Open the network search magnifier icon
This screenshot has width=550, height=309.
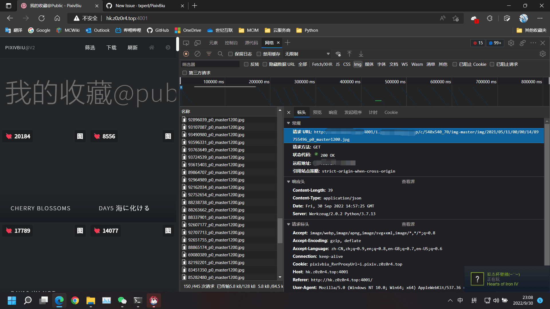pyautogui.click(x=220, y=54)
